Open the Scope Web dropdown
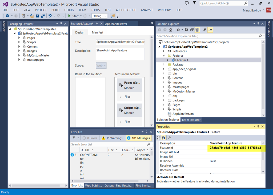This screenshot has width=273, height=195. 101,65
